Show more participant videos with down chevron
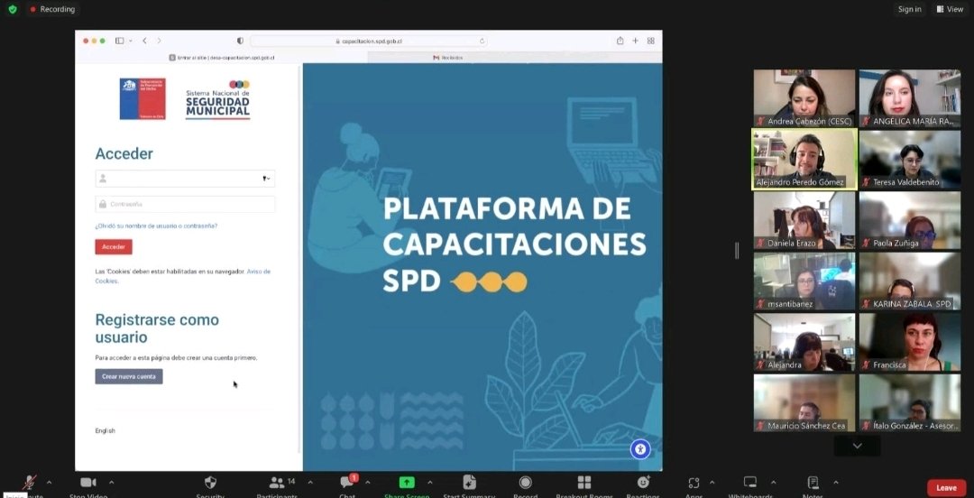The image size is (974, 498). click(858, 446)
